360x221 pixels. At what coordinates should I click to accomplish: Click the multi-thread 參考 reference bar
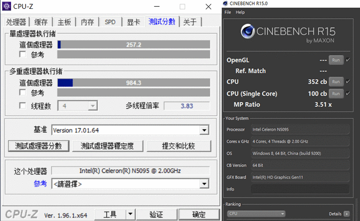click(134, 92)
